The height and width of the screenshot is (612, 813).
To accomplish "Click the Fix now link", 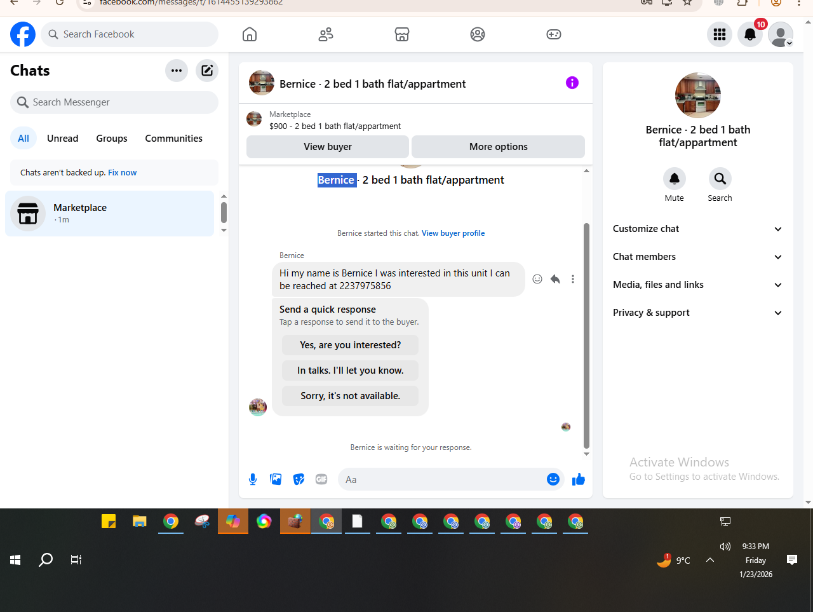I will point(122,173).
